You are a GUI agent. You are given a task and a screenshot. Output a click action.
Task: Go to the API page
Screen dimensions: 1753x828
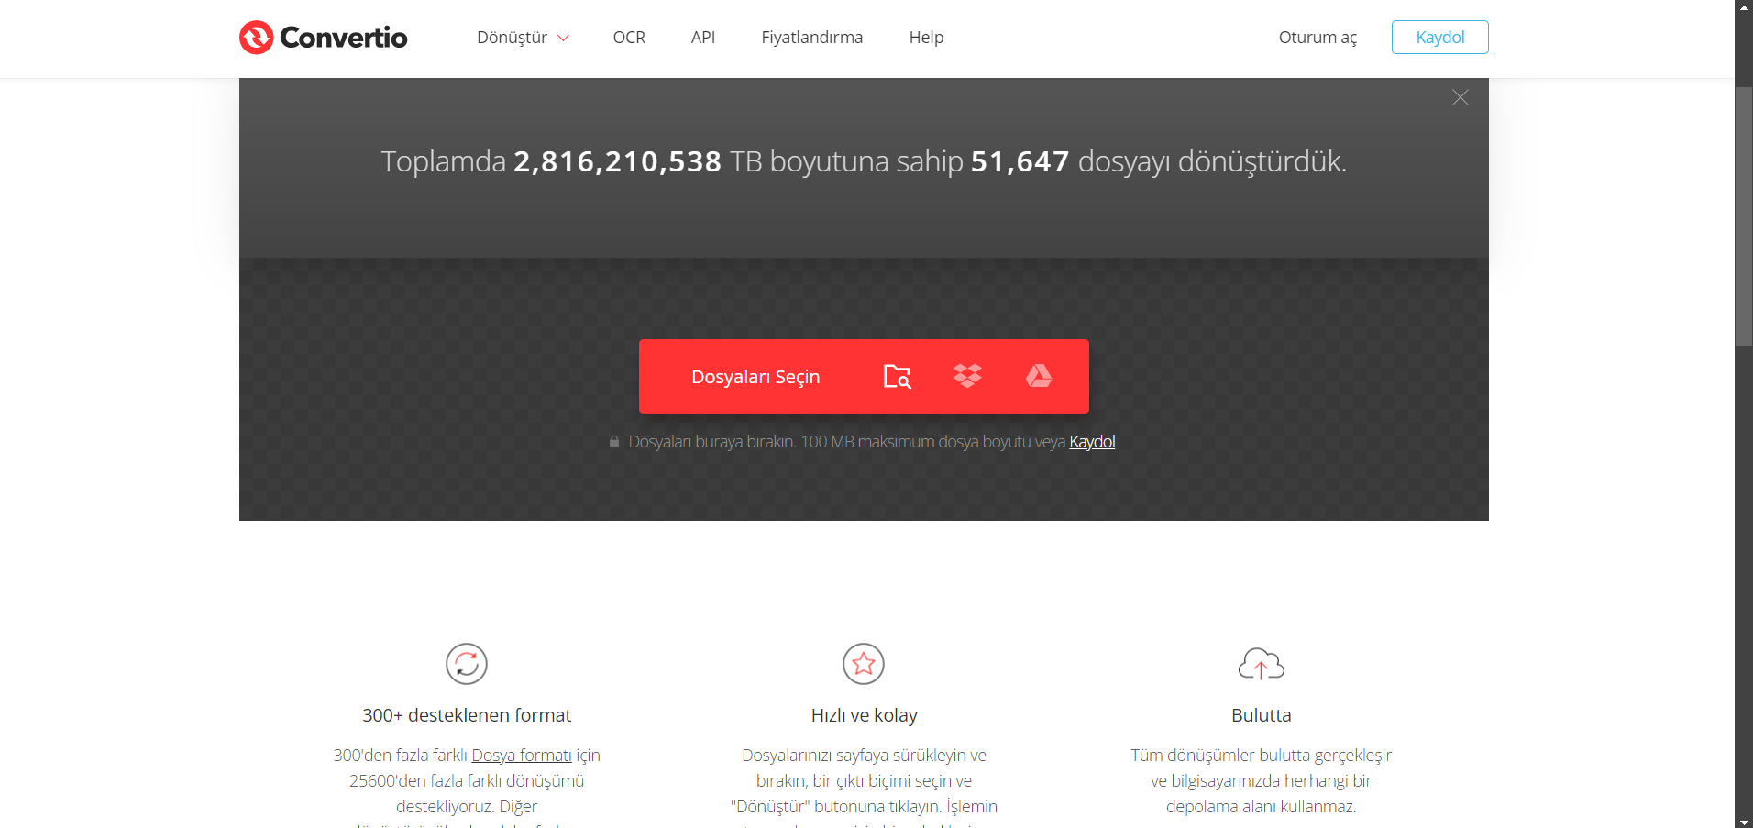[x=703, y=38]
